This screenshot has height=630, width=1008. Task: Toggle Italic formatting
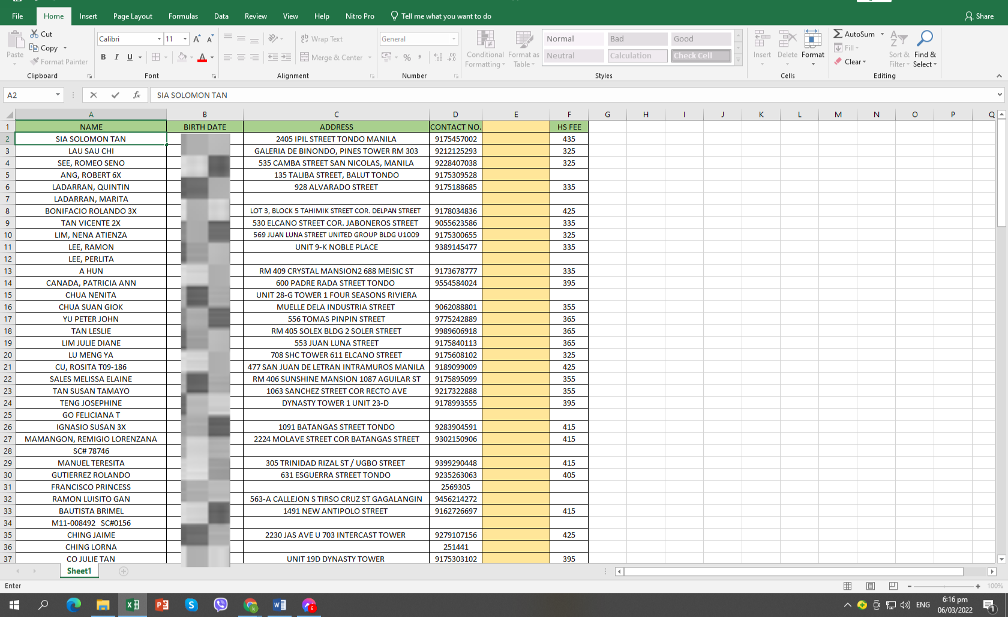[116, 57]
